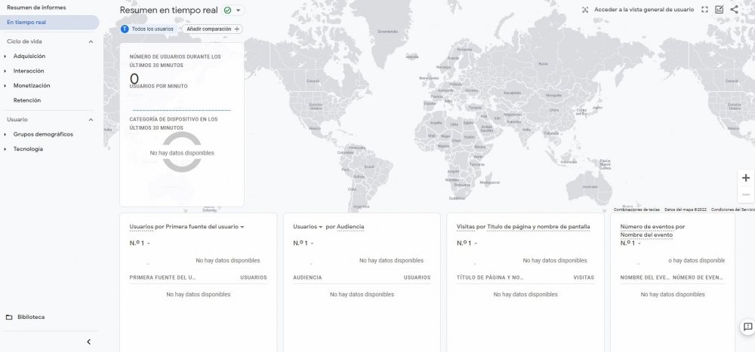Image resolution: width=755 pixels, height=352 pixels.
Task: Click TÍTULO DE PÁGINA Y NO... column header
Action: point(490,277)
